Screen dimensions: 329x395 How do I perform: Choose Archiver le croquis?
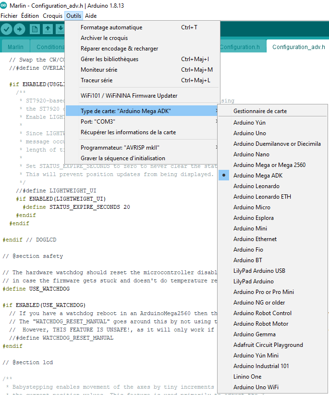142,38
